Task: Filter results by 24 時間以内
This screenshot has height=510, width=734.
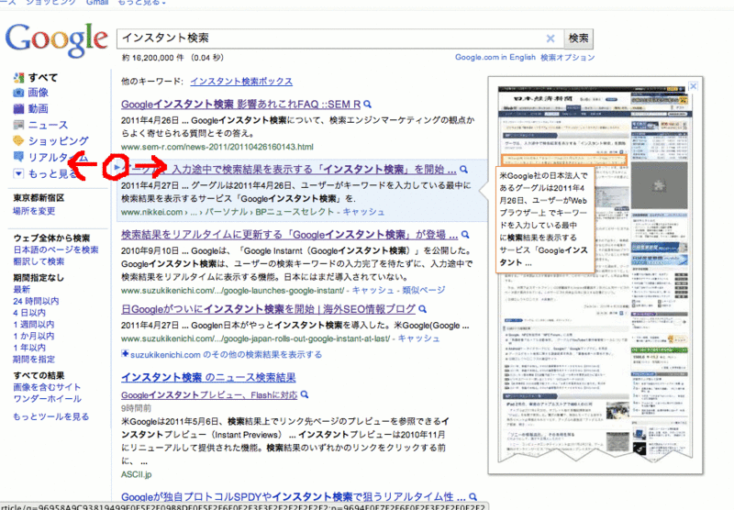Action: coord(36,301)
